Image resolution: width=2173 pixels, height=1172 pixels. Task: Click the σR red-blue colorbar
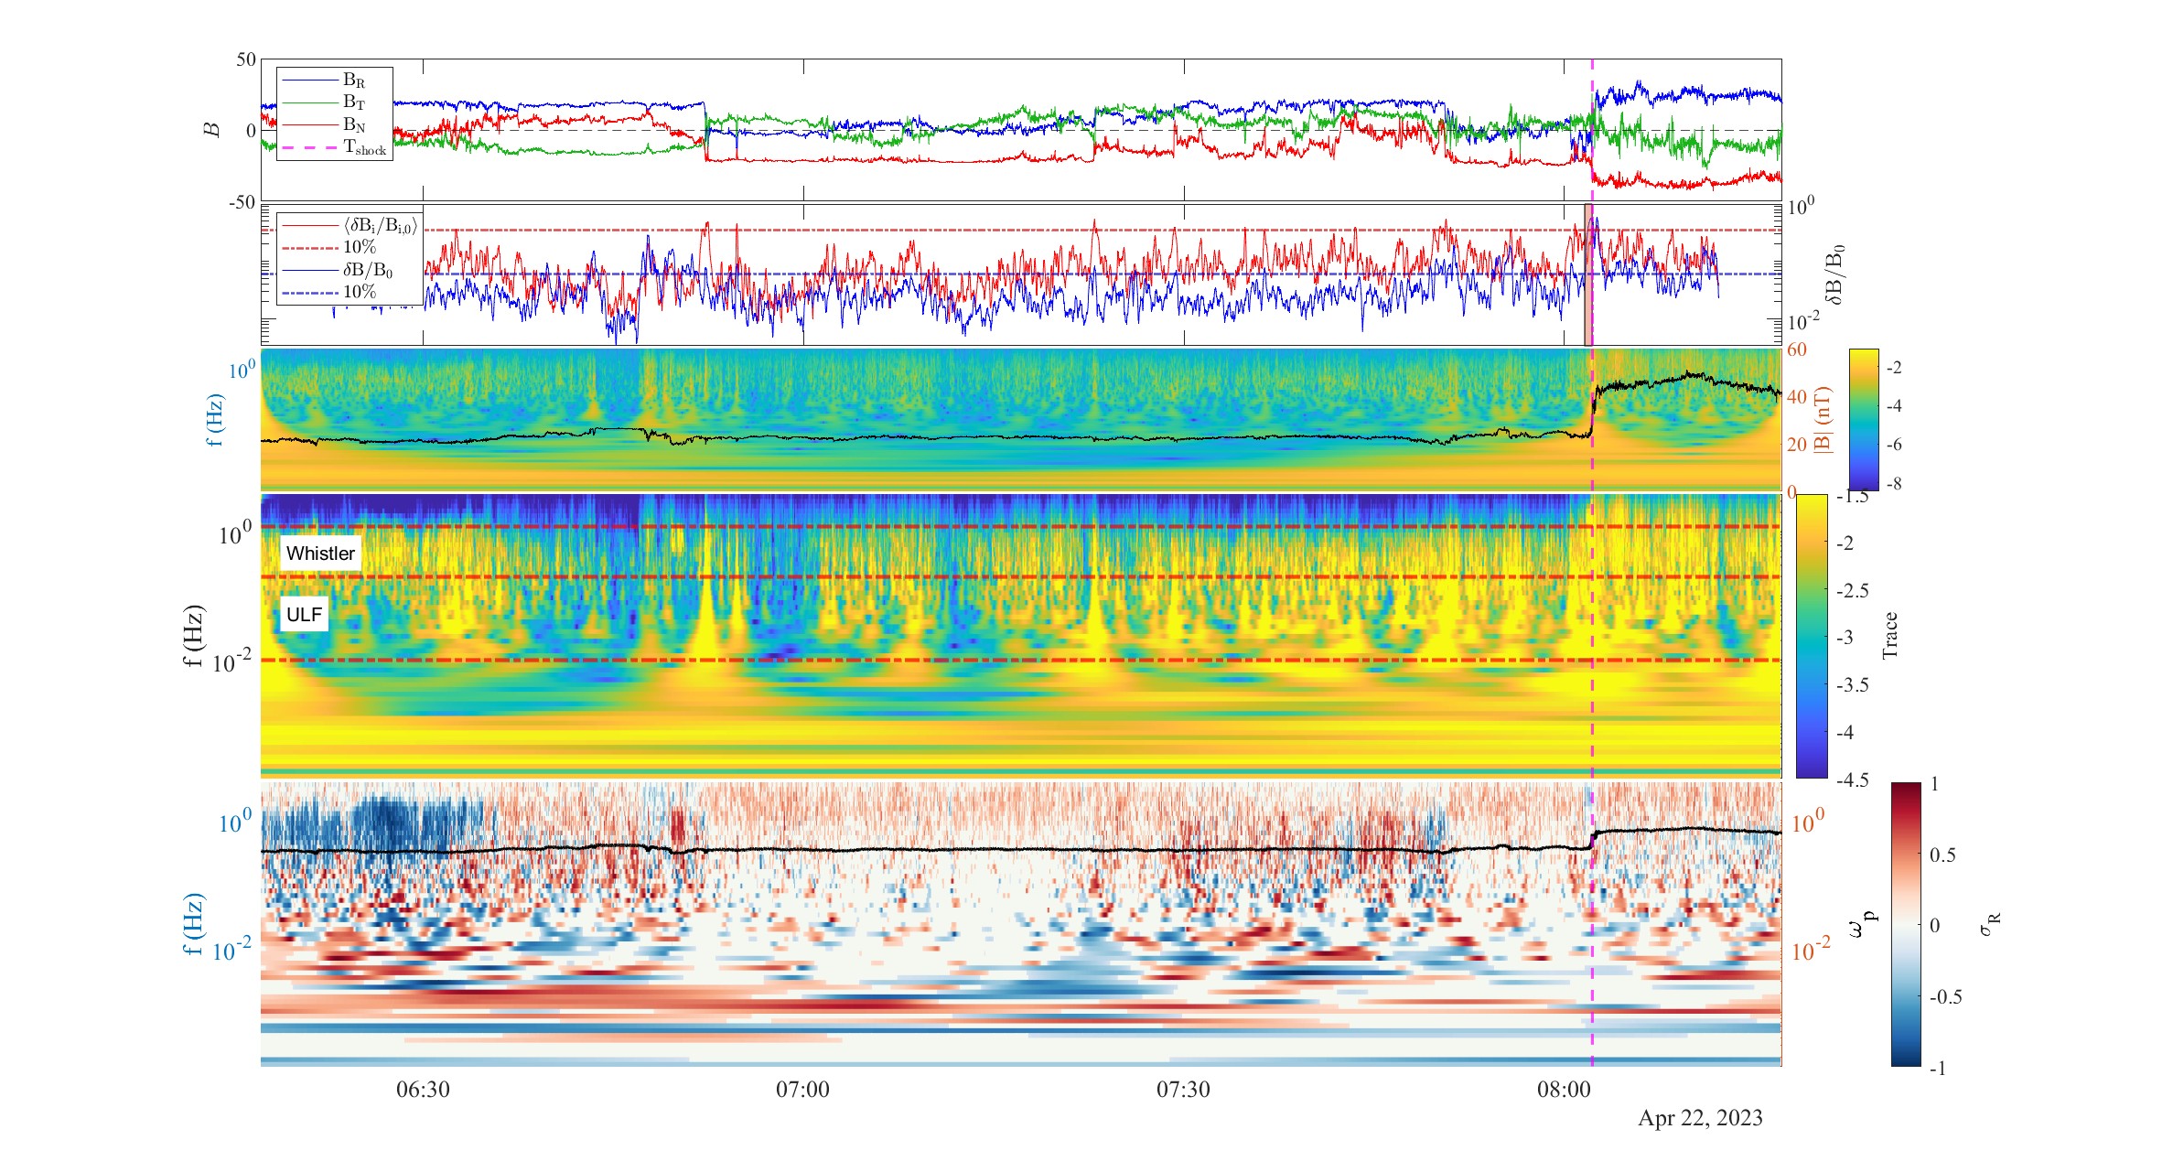[x=1906, y=924]
